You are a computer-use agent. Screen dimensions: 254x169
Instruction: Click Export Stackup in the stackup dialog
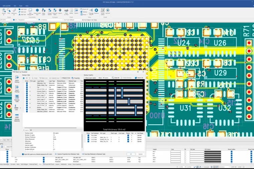(17, 89)
